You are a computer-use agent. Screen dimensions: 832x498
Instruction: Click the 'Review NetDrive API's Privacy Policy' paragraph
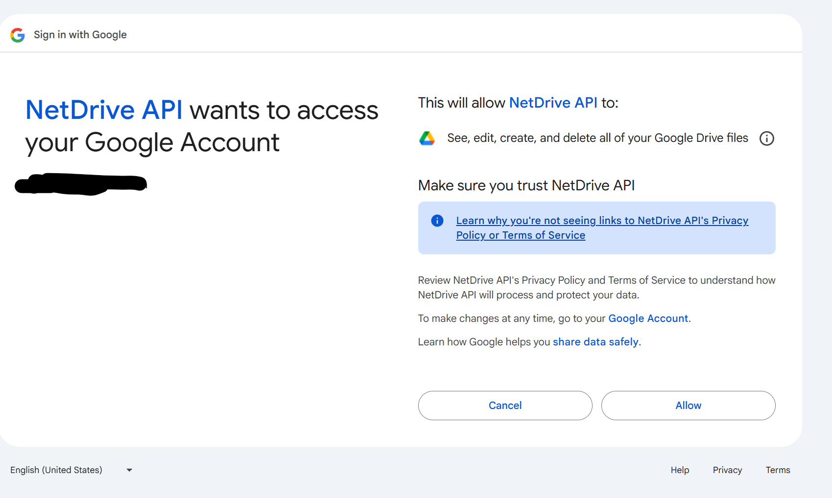pos(596,288)
